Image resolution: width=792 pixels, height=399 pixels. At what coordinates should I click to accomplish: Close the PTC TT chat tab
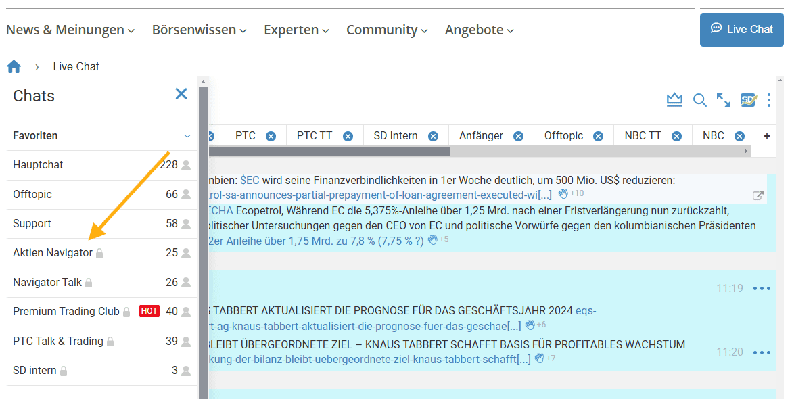[348, 136]
